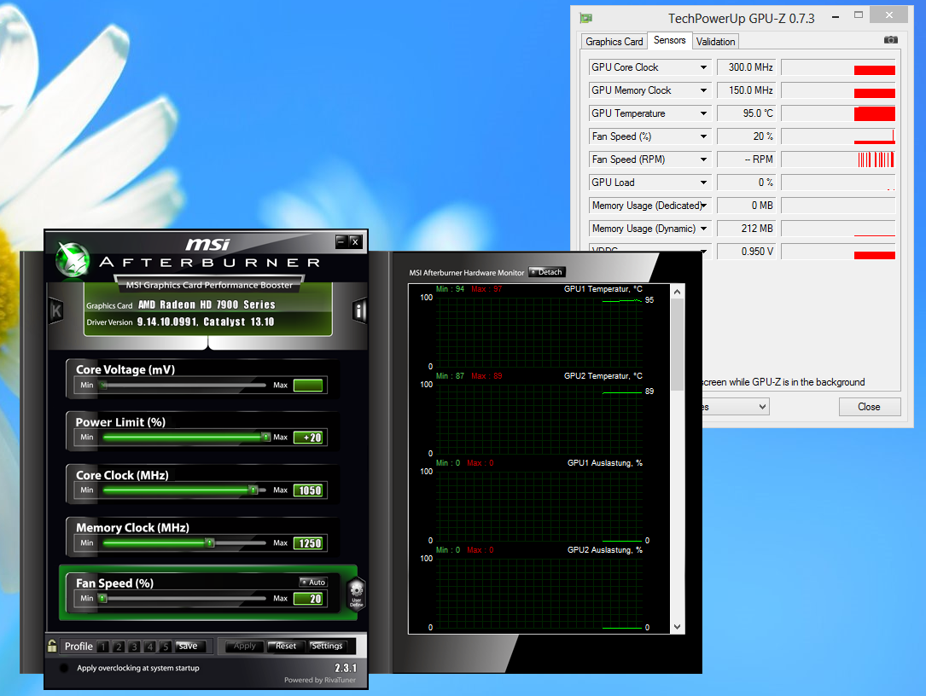Click the Core Voltage value field
The image size is (926, 696).
pyautogui.click(x=308, y=386)
